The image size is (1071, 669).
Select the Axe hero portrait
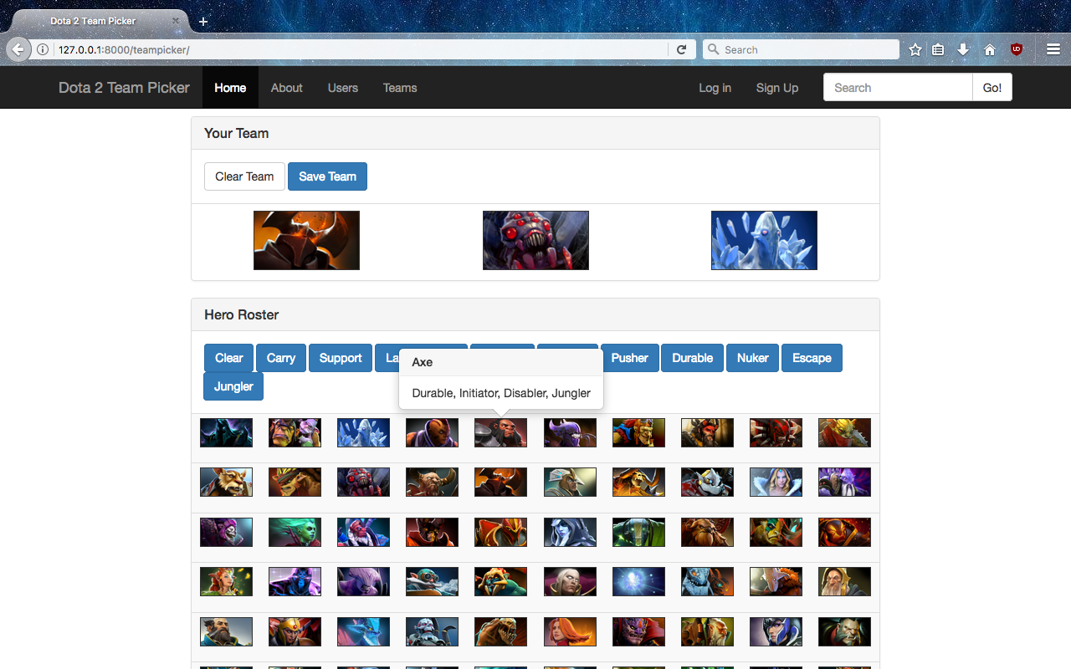pyautogui.click(x=500, y=432)
